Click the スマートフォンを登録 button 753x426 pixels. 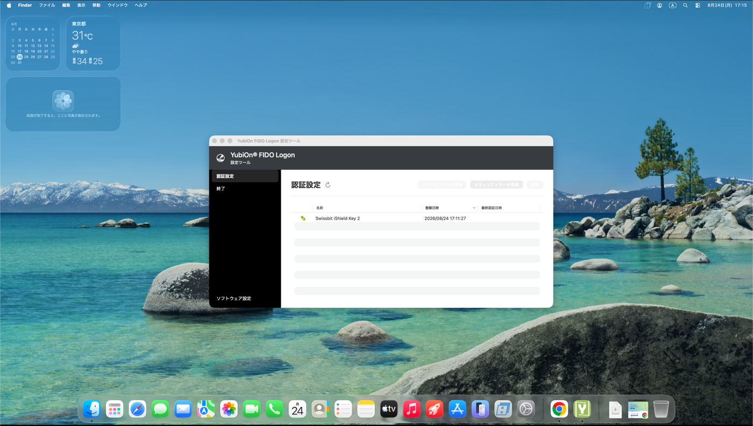pyautogui.click(x=442, y=184)
